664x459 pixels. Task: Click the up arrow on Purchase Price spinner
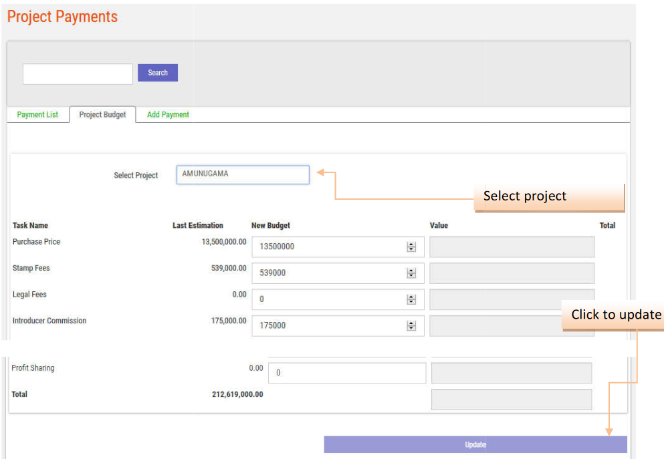411,245
